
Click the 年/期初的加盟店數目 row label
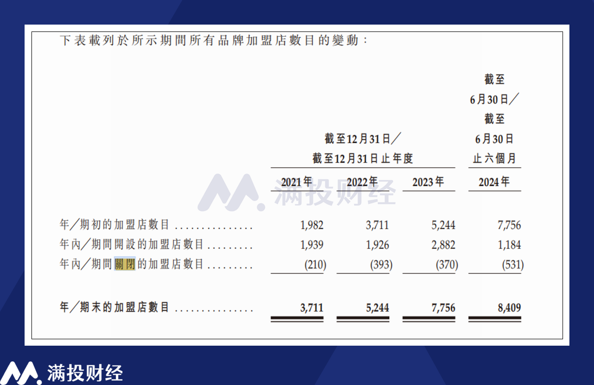point(115,225)
